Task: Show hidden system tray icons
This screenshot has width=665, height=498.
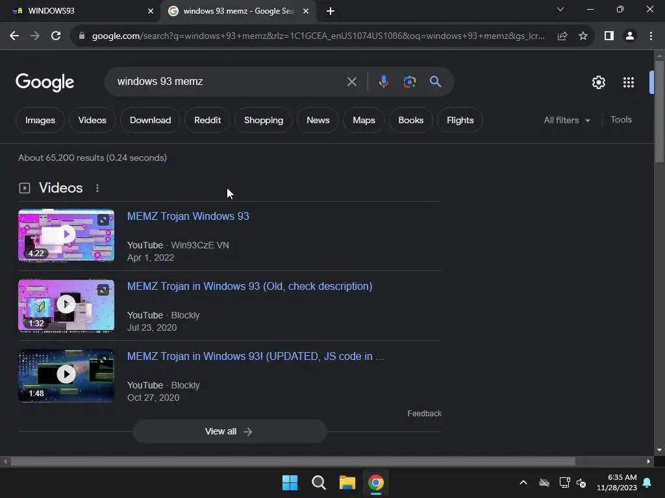Action: point(523,482)
